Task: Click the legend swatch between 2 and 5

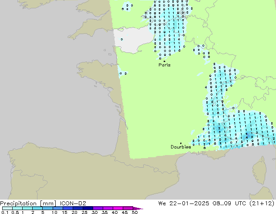Action: [37, 208]
